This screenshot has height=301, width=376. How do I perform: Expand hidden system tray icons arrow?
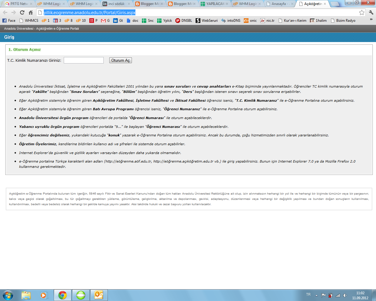(x=316, y=295)
